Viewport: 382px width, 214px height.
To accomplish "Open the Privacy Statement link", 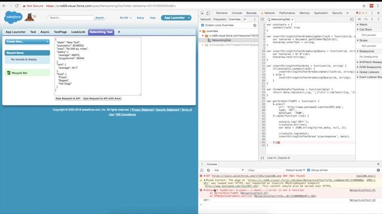I will [x=143, y=109].
